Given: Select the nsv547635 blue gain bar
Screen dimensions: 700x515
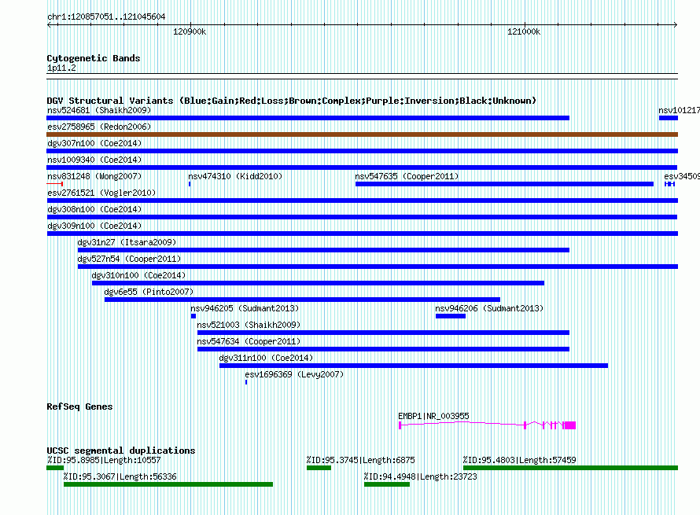Looking at the screenshot, I should coord(504,184).
